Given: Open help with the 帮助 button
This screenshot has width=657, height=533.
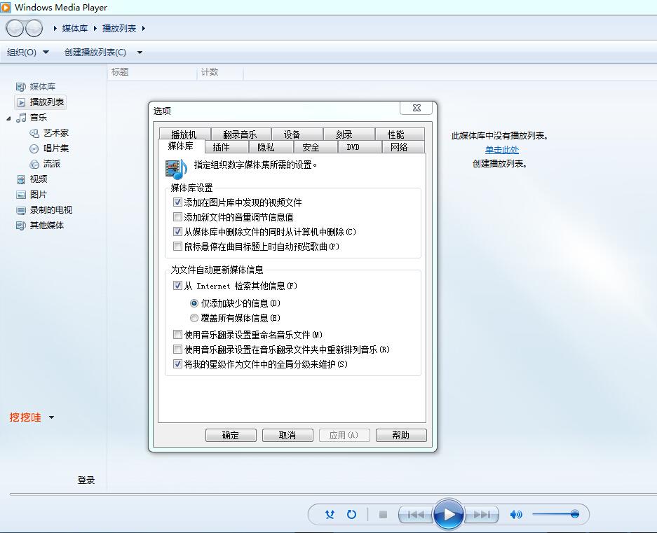Looking at the screenshot, I should tap(401, 435).
